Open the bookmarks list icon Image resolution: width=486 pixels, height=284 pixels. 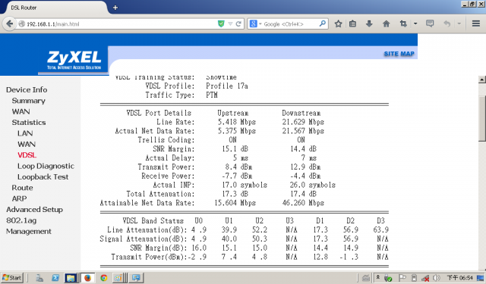click(x=352, y=23)
